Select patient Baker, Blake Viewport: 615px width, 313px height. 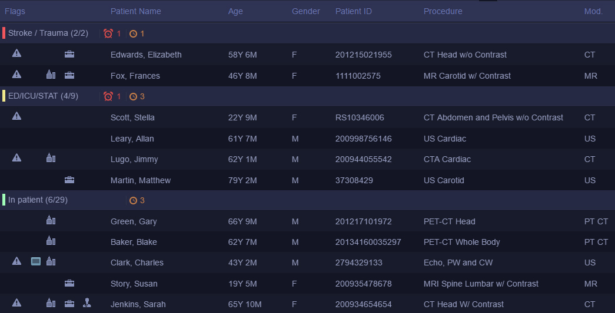tap(134, 242)
